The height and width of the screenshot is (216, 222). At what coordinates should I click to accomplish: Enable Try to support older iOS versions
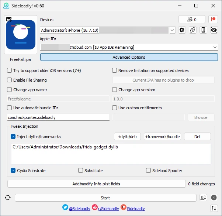click(x=10, y=71)
